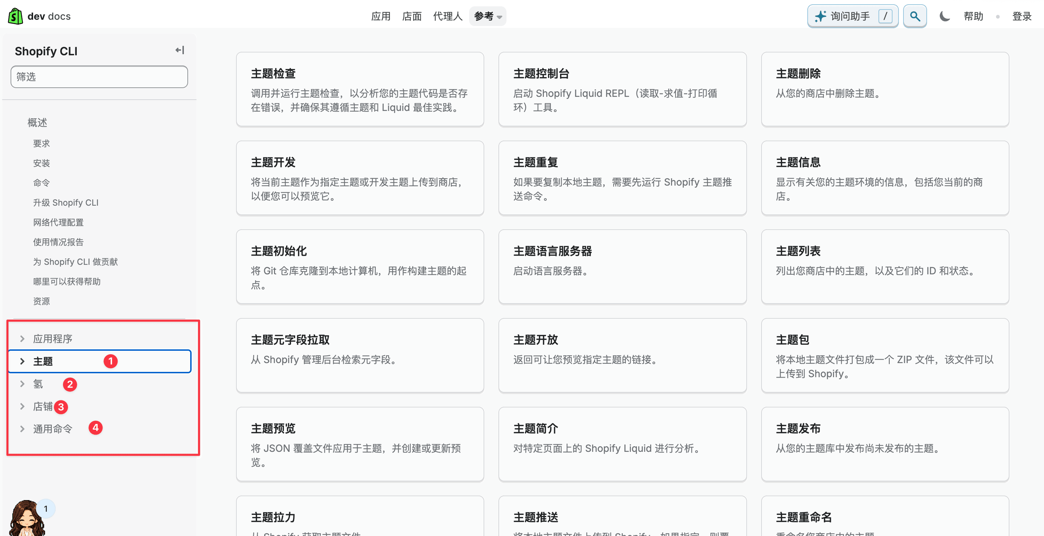This screenshot has width=1044, height=536.
Task: Click the Shopify bag logo icon
Action: point(15,16)
